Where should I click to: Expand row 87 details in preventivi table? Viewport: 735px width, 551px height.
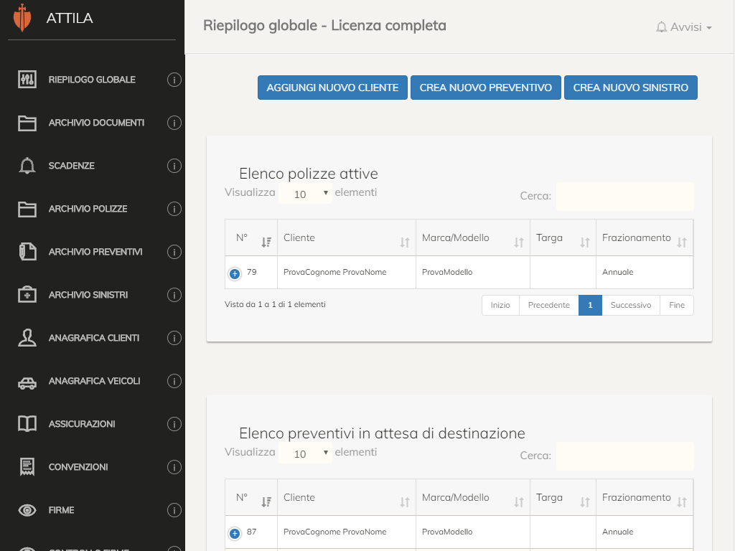tap(235, 533)
